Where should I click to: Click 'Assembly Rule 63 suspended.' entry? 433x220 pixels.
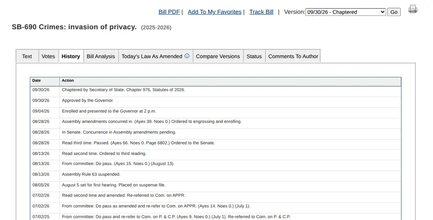point(91,174)
